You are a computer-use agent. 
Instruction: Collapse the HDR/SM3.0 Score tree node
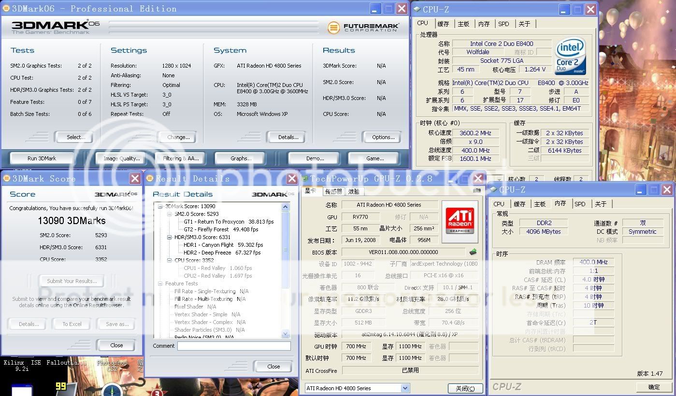pyautogui.click(x=170, y=237)
